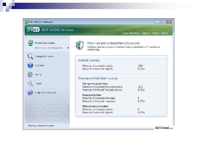Image resolution: width=197 pixels, height=148 pixels.
Task: Click the green checkmark Protection status icon
Action: click(x=30, y=43)
